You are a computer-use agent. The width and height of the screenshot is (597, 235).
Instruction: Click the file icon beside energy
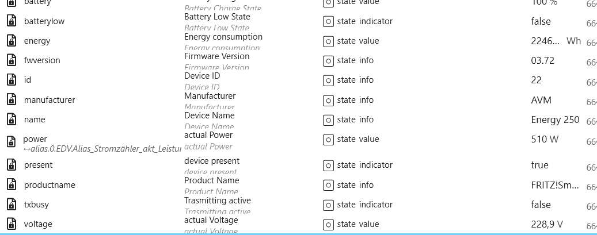(12, 41)
